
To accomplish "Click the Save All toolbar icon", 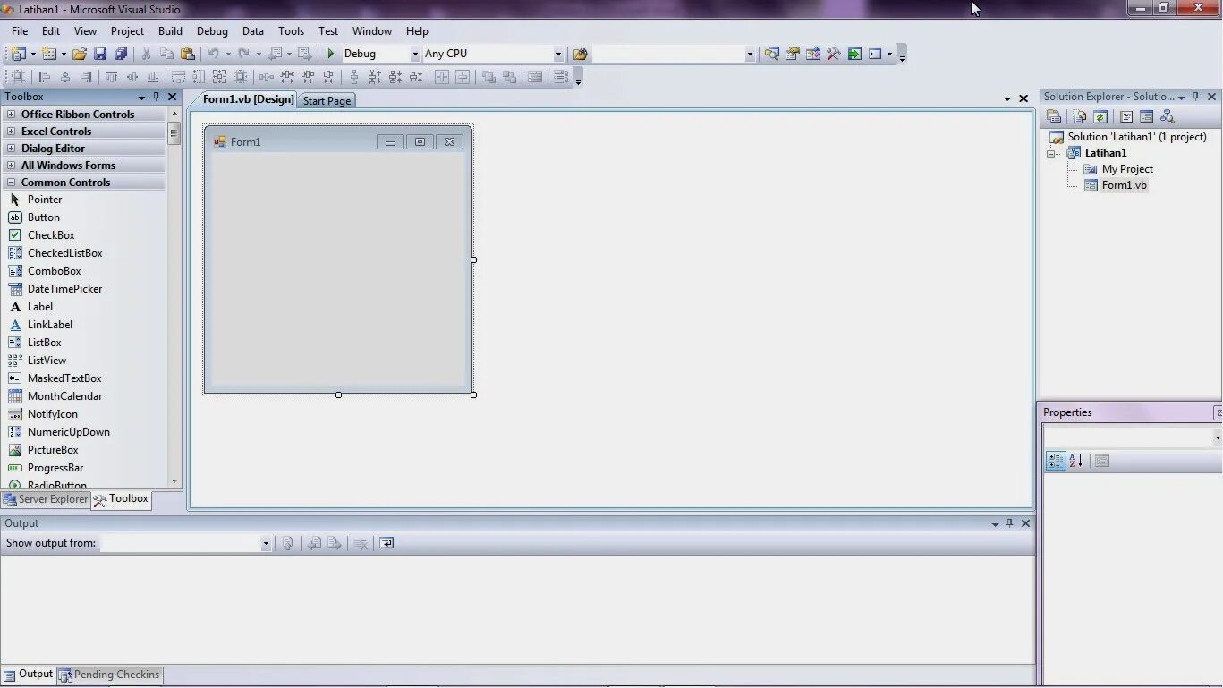I will pyautogui.click(x=121, y=54).
